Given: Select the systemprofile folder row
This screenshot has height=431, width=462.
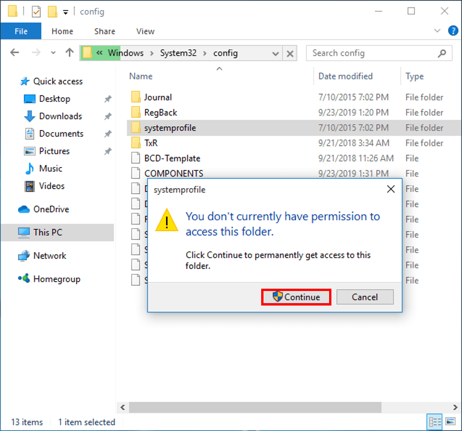Looking at the screenshot, I should point(294,128).
